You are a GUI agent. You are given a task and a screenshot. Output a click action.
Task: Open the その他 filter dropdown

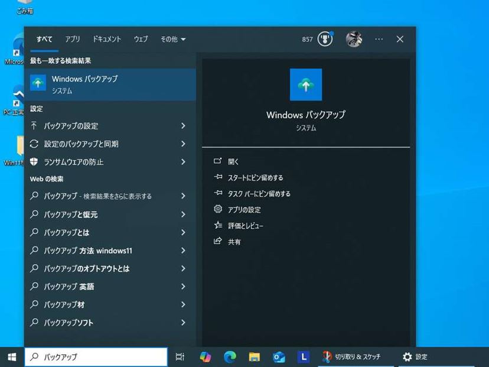(x=172, y=39)
